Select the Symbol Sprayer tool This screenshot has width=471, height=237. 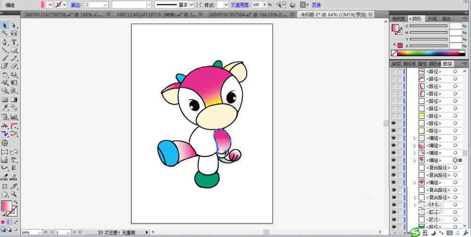tap(5, 117)
